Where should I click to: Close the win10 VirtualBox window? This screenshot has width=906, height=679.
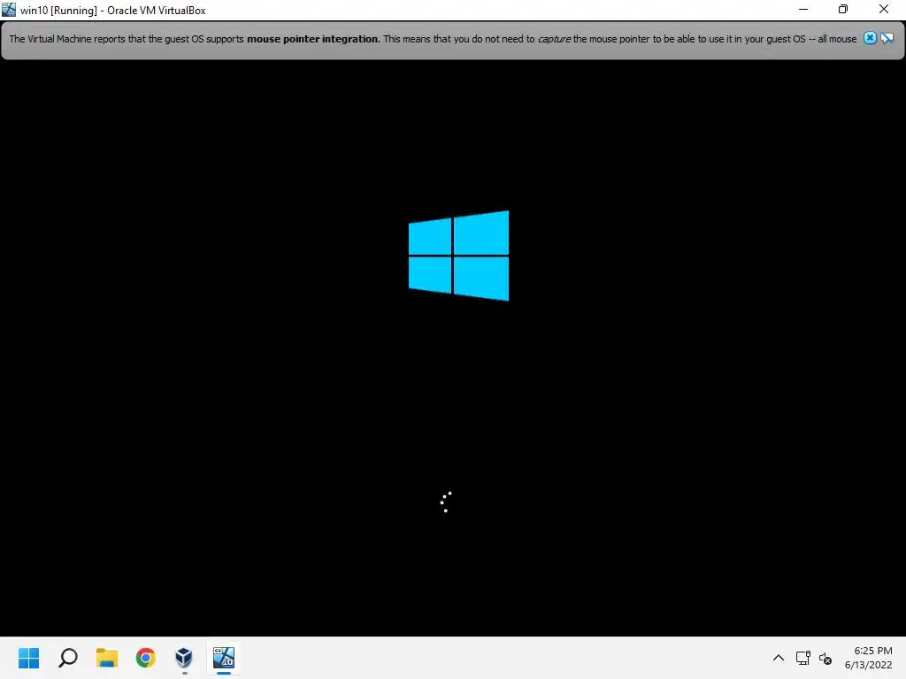884,9
